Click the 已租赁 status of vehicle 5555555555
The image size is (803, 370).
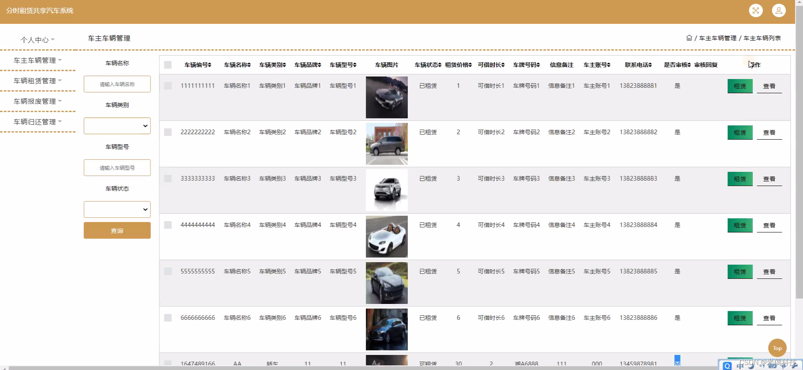point(428,271)
